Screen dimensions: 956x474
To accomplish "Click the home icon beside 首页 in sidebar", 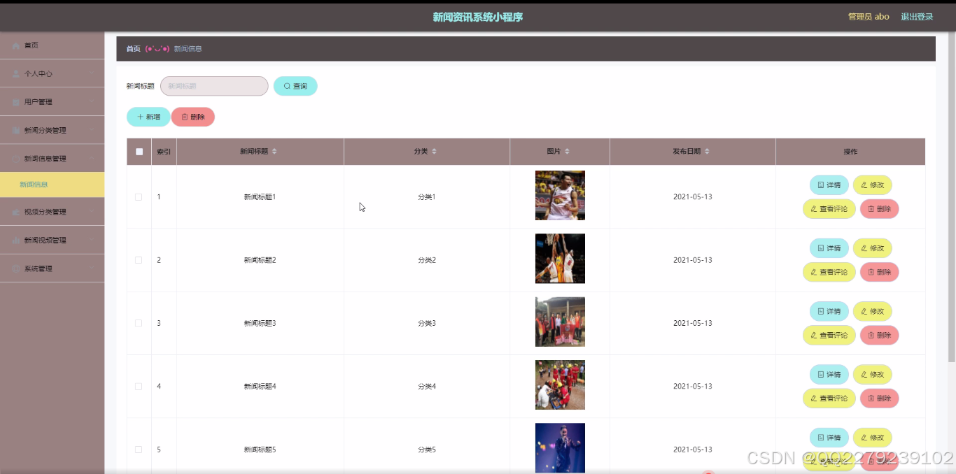I will tap(15, 45).
